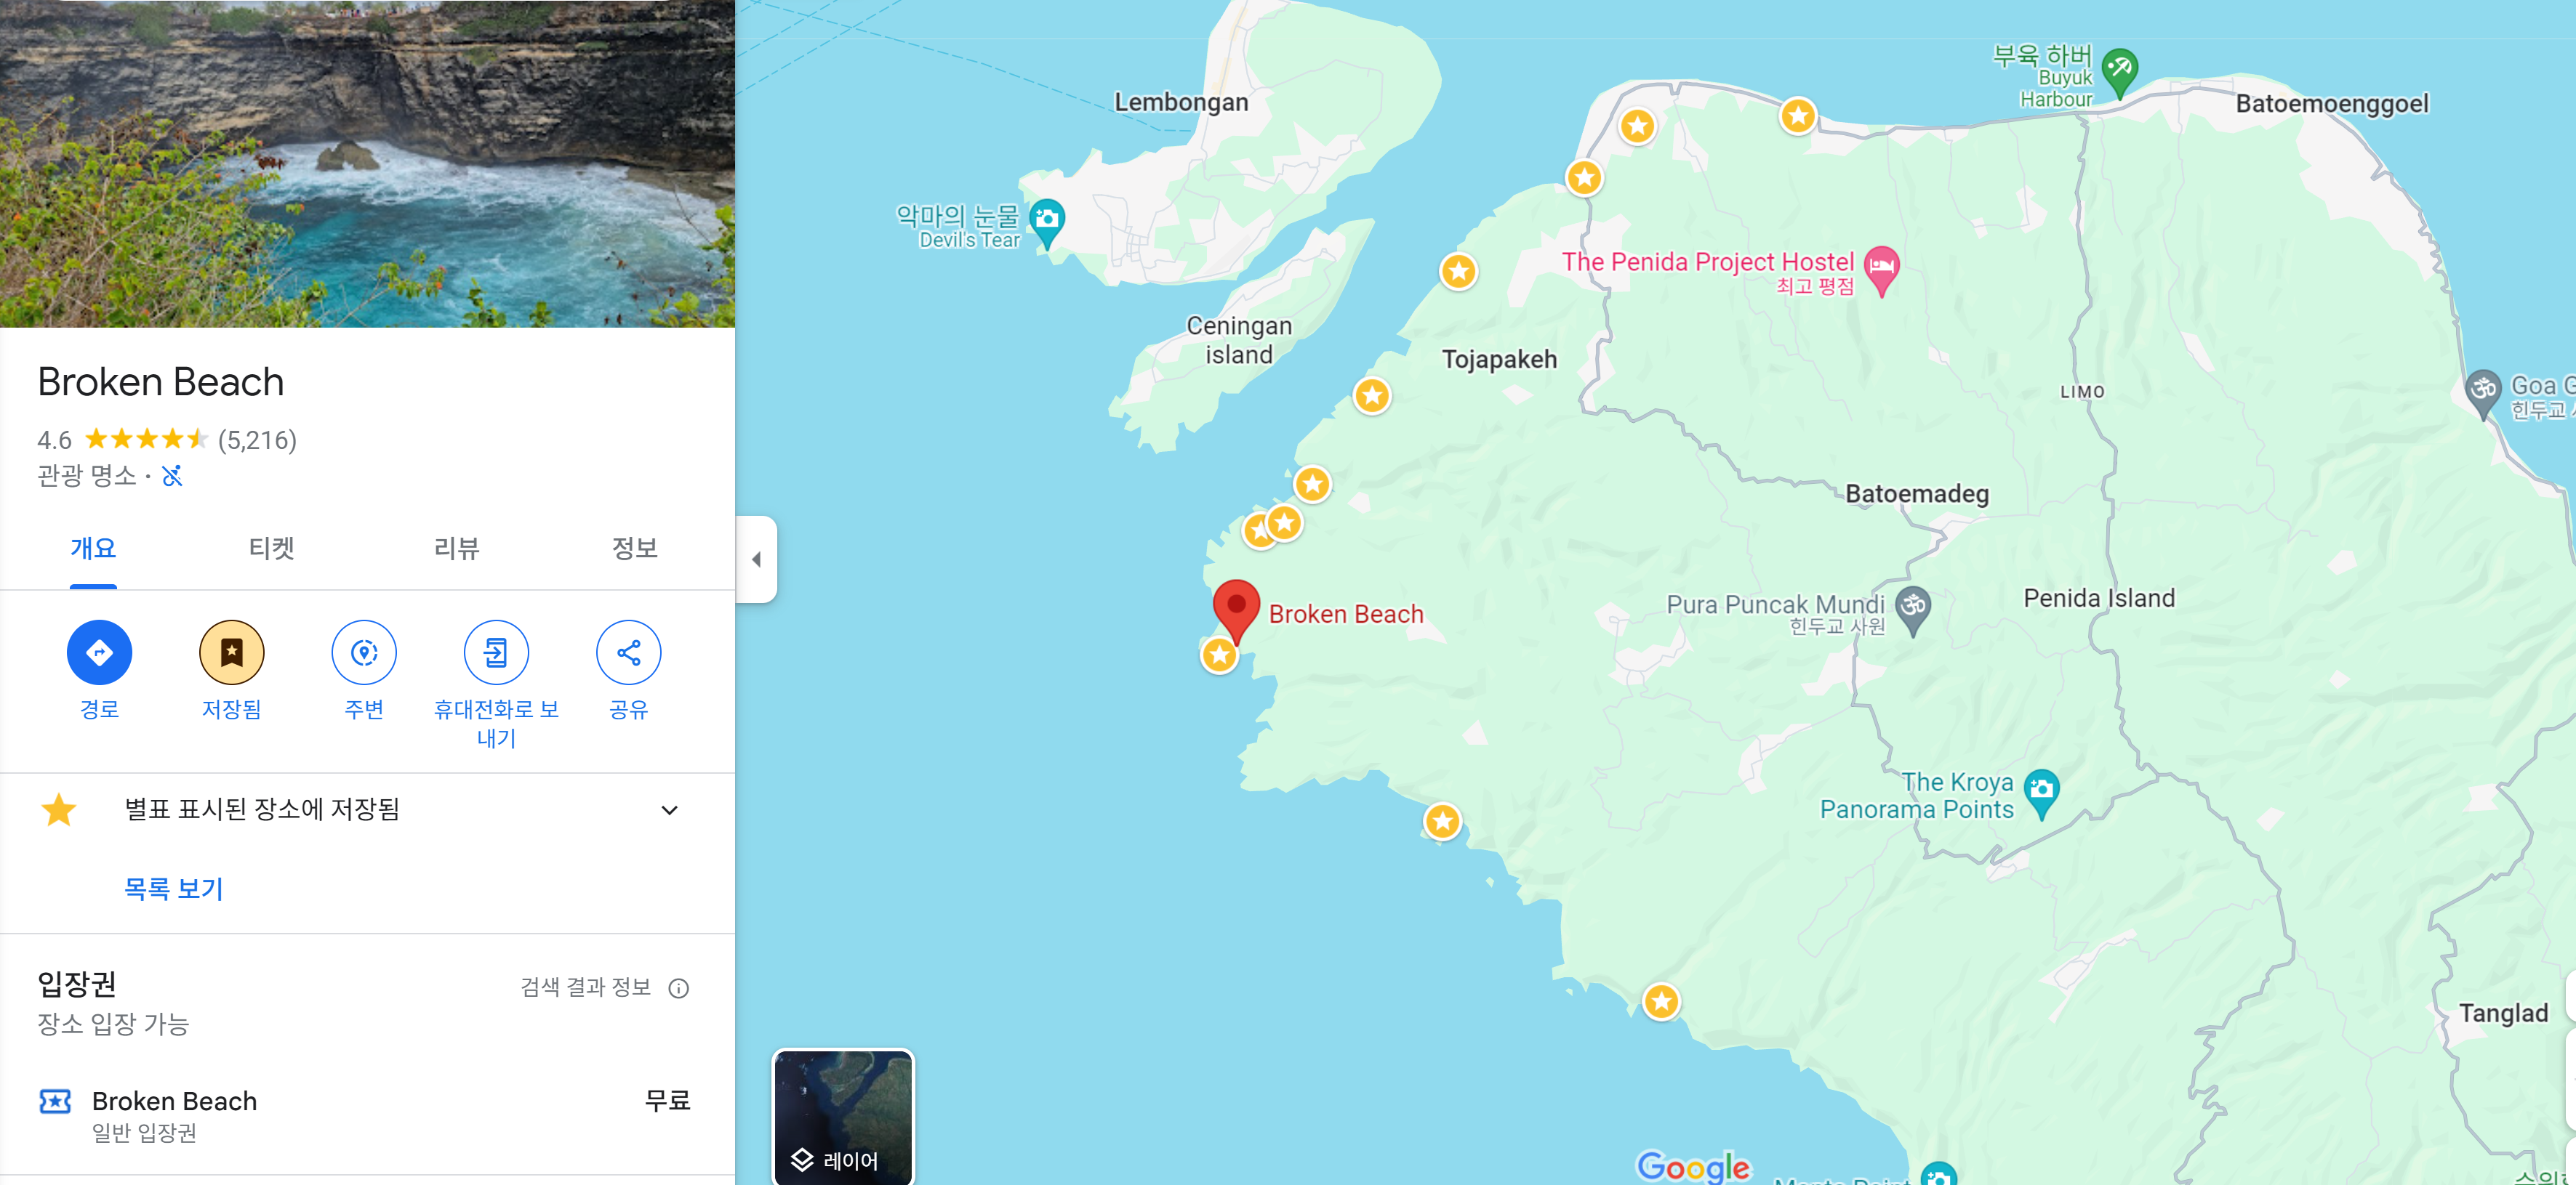
Task: Click the Share (공유) icon
Action: [628, 652]
